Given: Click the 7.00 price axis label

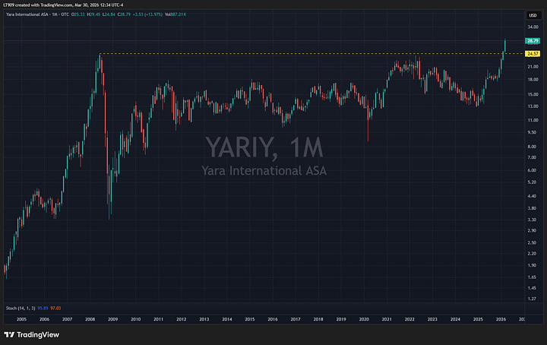Looking at the screenshot, I should point(532,157).
